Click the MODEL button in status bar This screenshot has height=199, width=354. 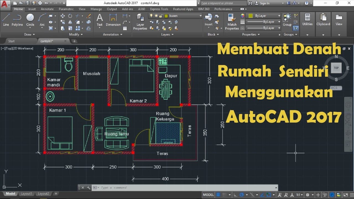point(209,195)
